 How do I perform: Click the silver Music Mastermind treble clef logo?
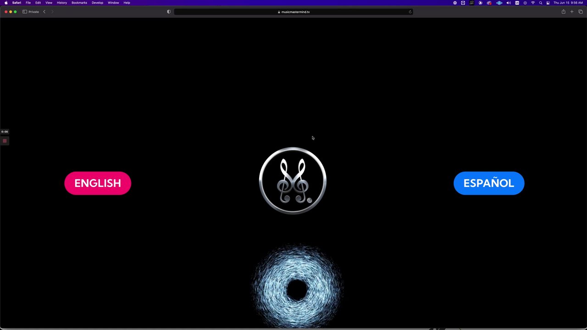coord(293,181)
